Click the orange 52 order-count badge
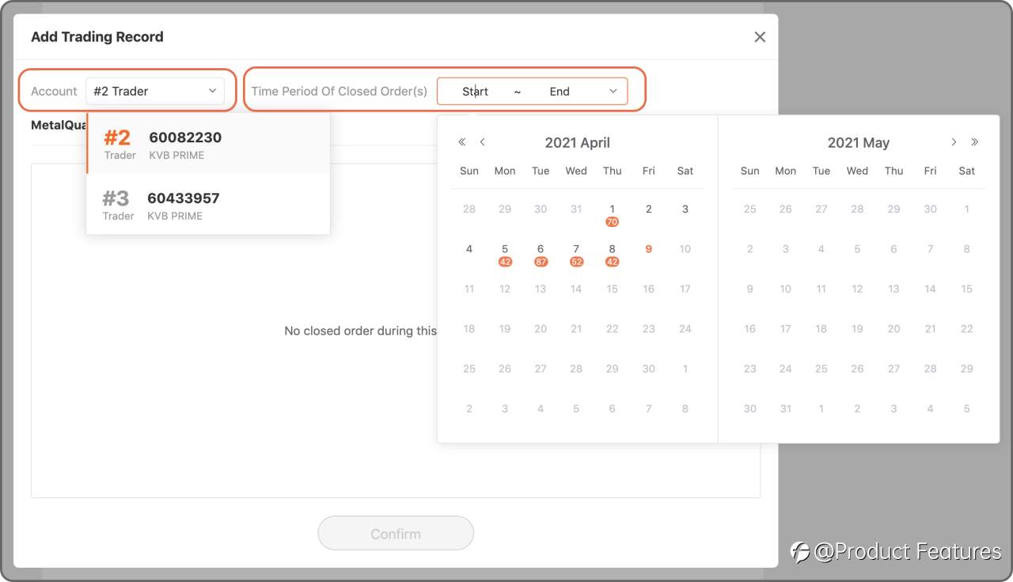 point(576,262)
